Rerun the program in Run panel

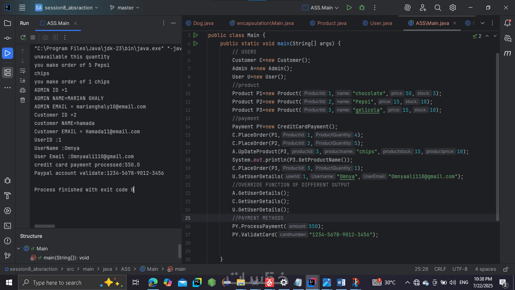[23, 37]
